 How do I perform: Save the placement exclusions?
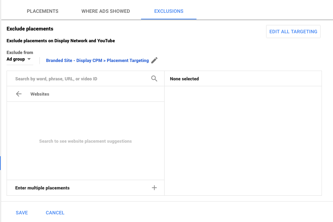tap(22, 213)
